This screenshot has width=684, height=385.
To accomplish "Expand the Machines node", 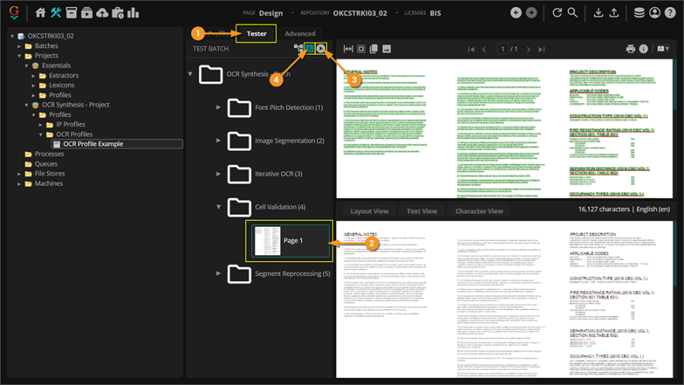I will click(19, 184).
